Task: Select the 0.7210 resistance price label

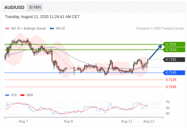Action: (174, 50)
